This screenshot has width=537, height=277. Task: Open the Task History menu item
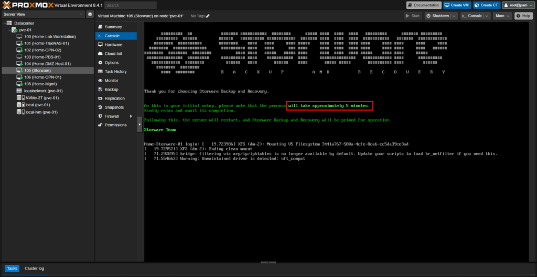[115, 71]
